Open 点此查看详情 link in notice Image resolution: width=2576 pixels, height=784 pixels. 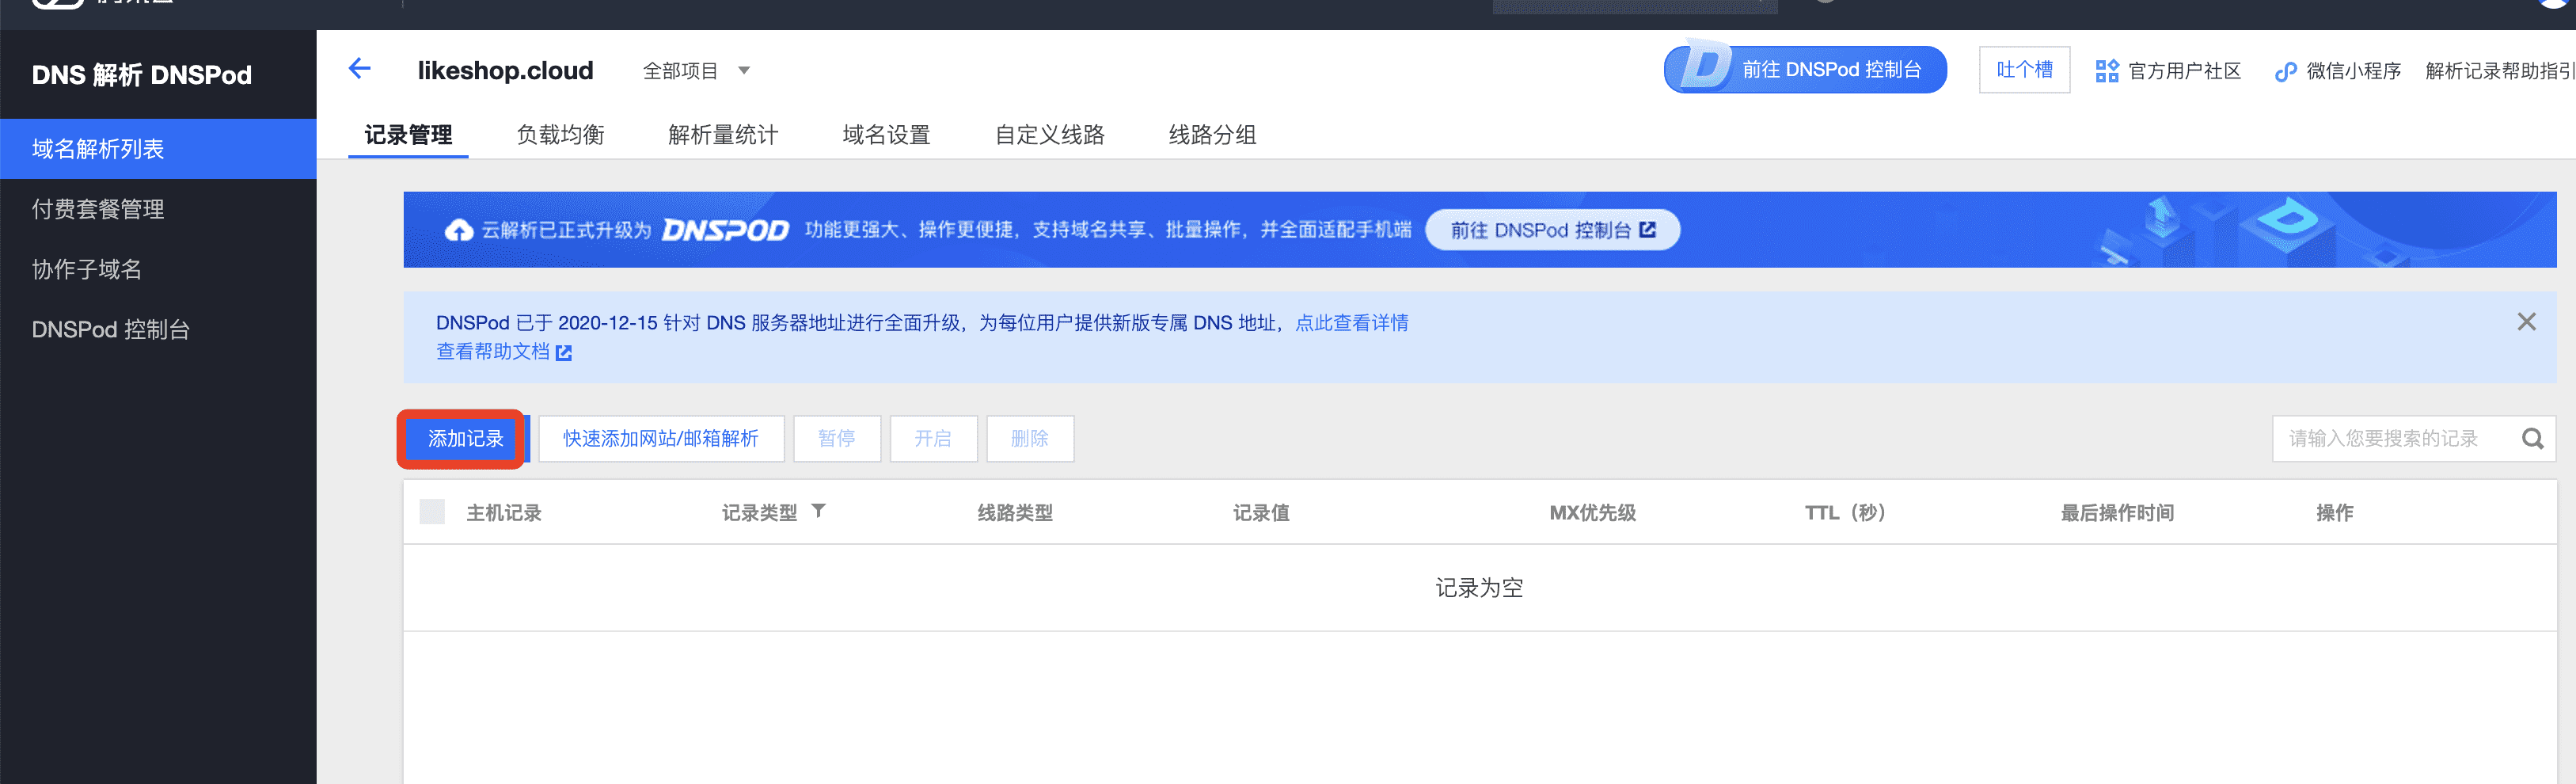1351,323
